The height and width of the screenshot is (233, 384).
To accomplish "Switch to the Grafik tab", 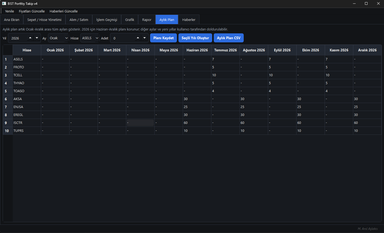I will click(130, 20).
